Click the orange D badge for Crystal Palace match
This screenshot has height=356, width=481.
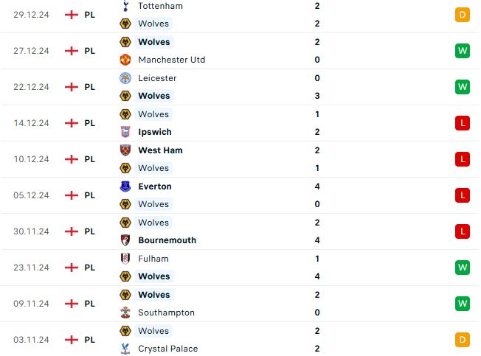pyautogui.click(x=463, y=340)
